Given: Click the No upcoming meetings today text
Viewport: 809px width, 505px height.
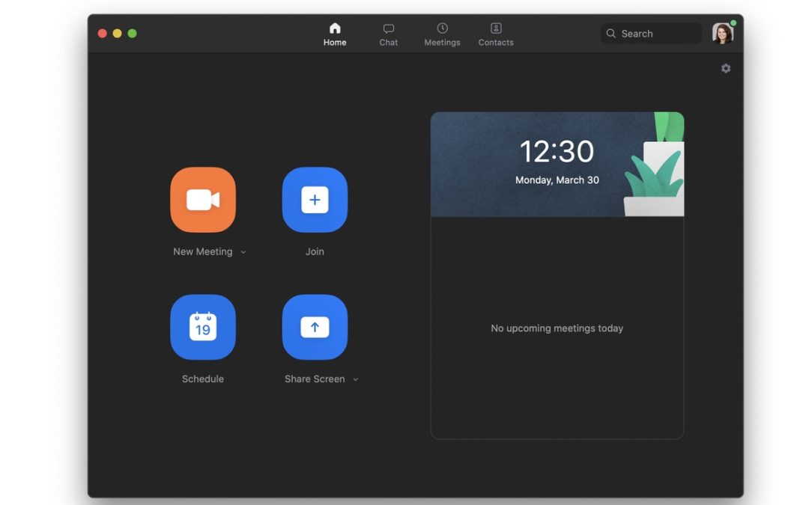Looking at the screenshot, I should pyautogui.click(x=557, y=328).
